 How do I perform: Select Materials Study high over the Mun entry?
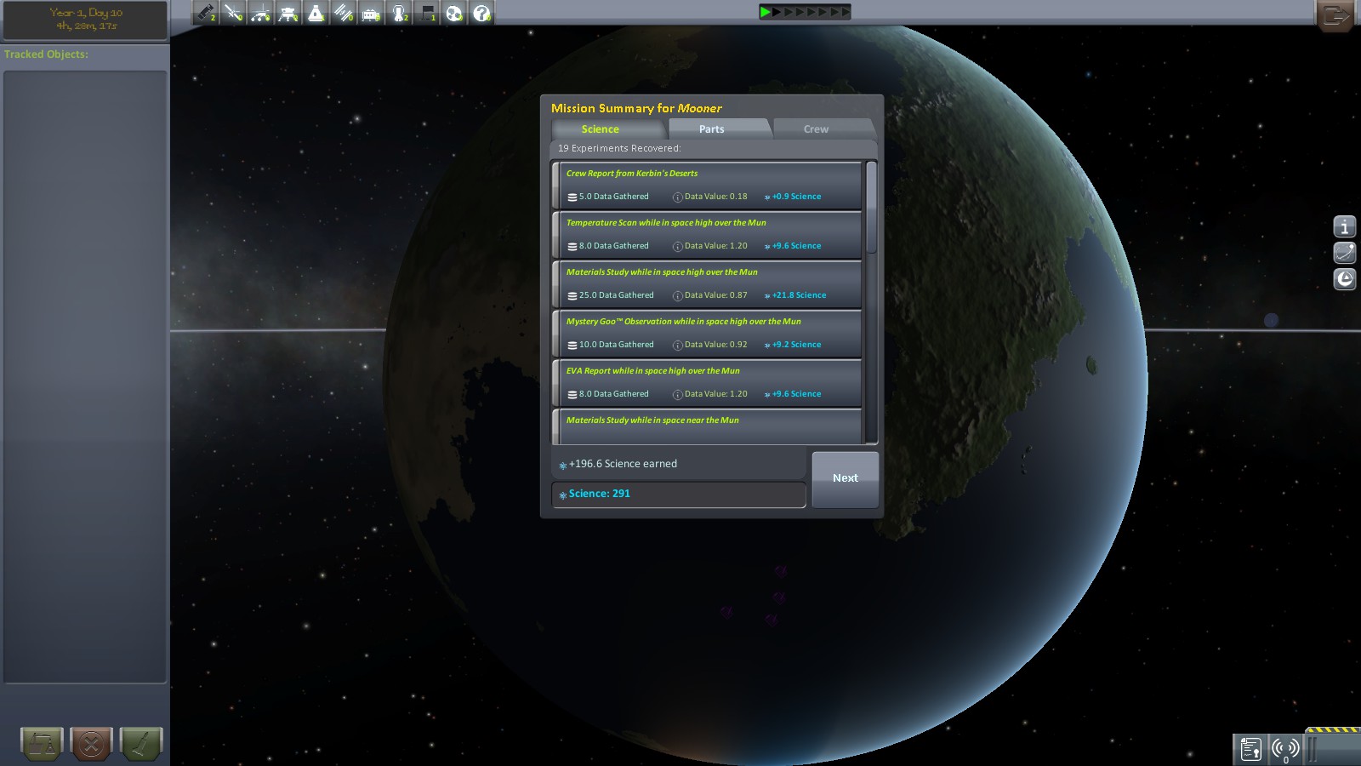[707, 283]
